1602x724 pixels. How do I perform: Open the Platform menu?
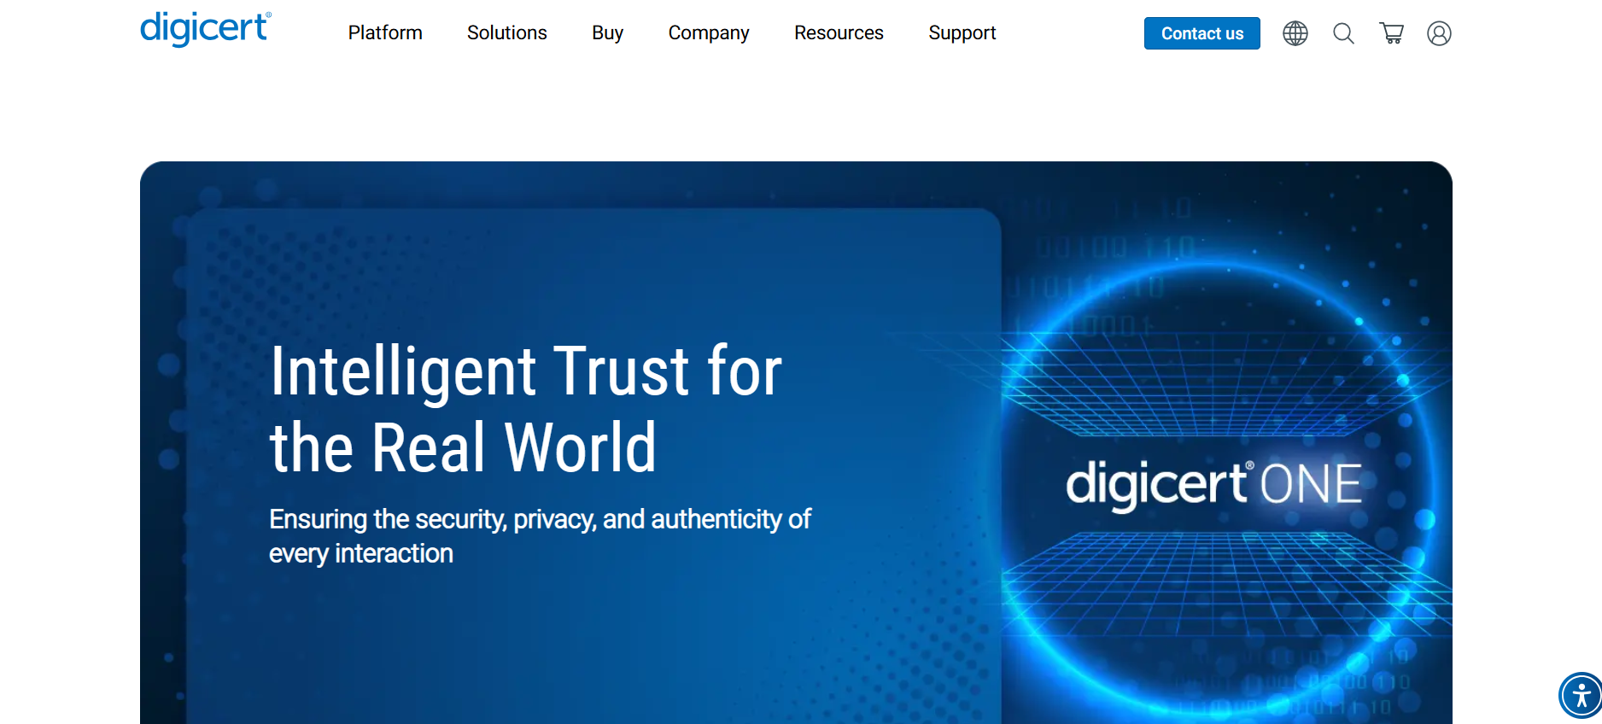pos(385,32)
